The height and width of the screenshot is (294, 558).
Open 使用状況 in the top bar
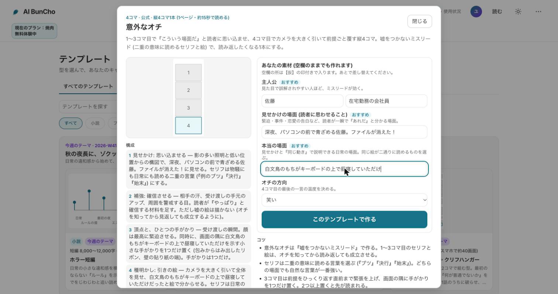pyautogui.click(x=452, y=12)
